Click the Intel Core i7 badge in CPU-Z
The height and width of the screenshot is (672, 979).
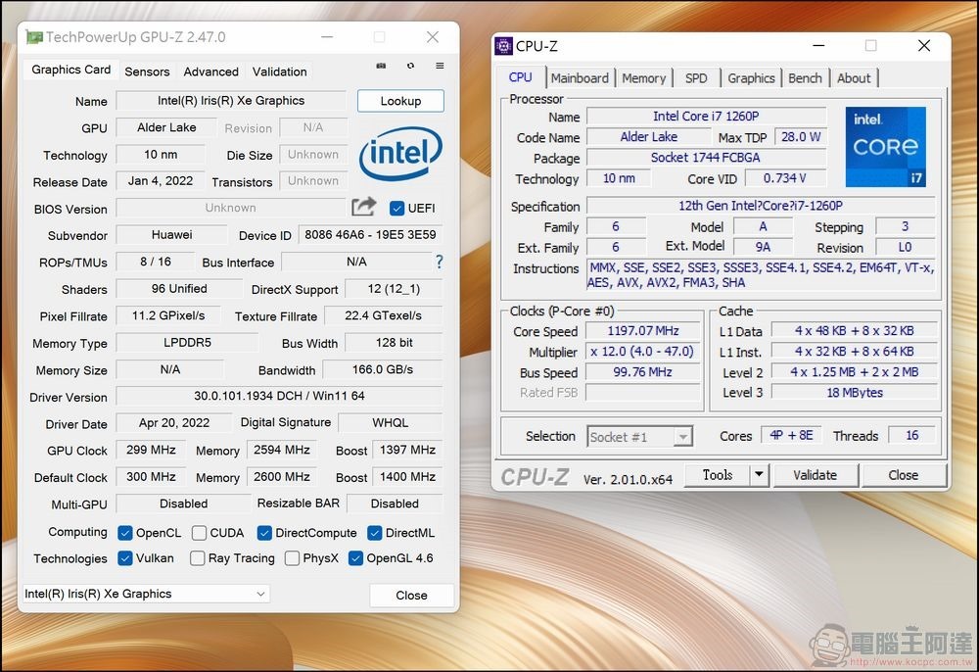coord(886,147)
